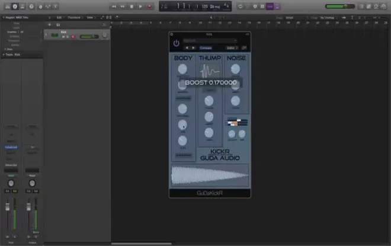Open the Apple Loops browser icon
The image size is (391, 246).
(376, 7)
